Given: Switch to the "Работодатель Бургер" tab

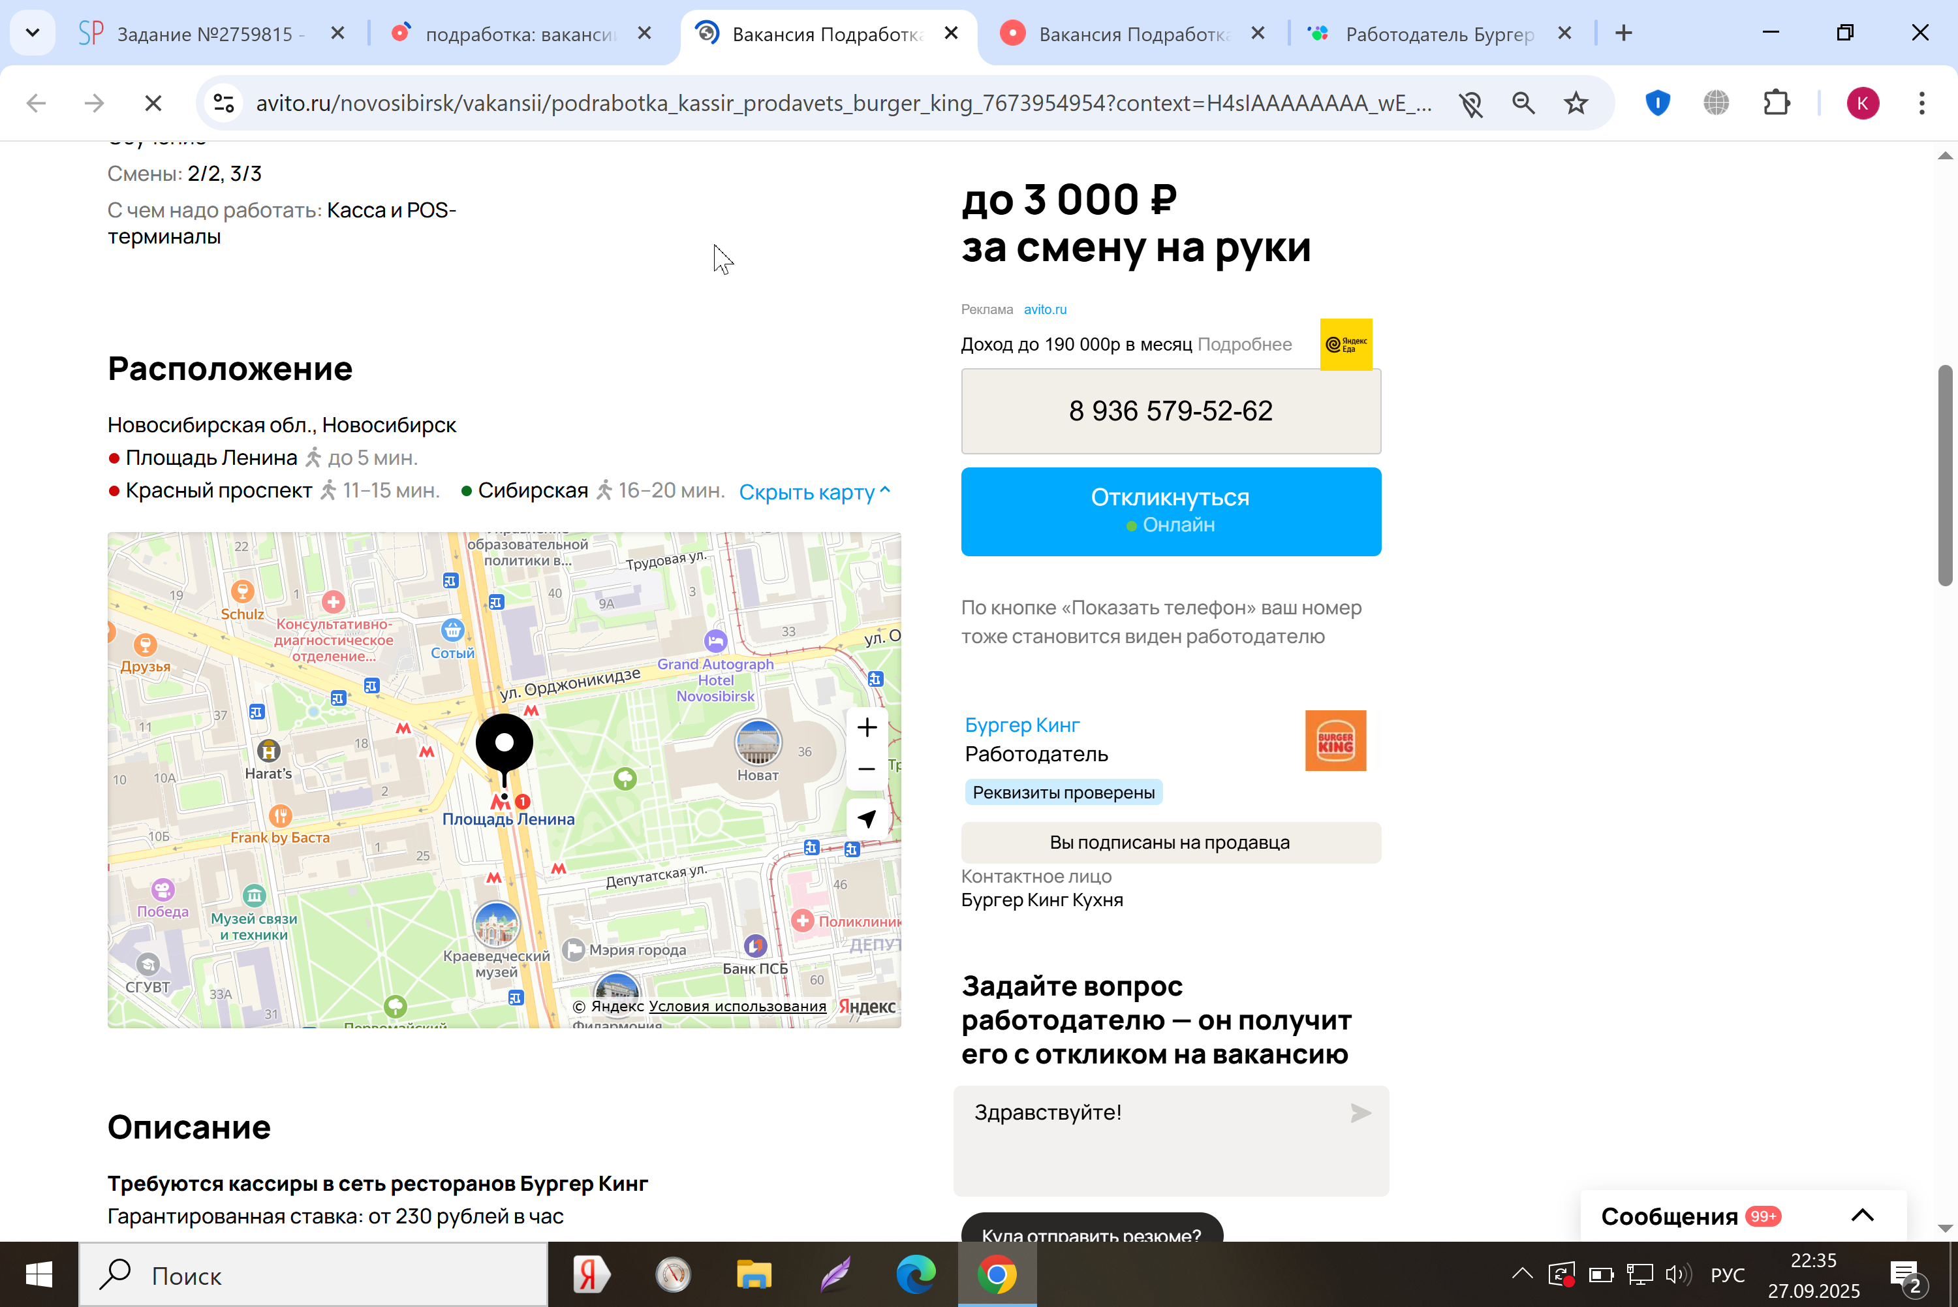Looking at the screenshot, I should click(x=1439, y=34).
